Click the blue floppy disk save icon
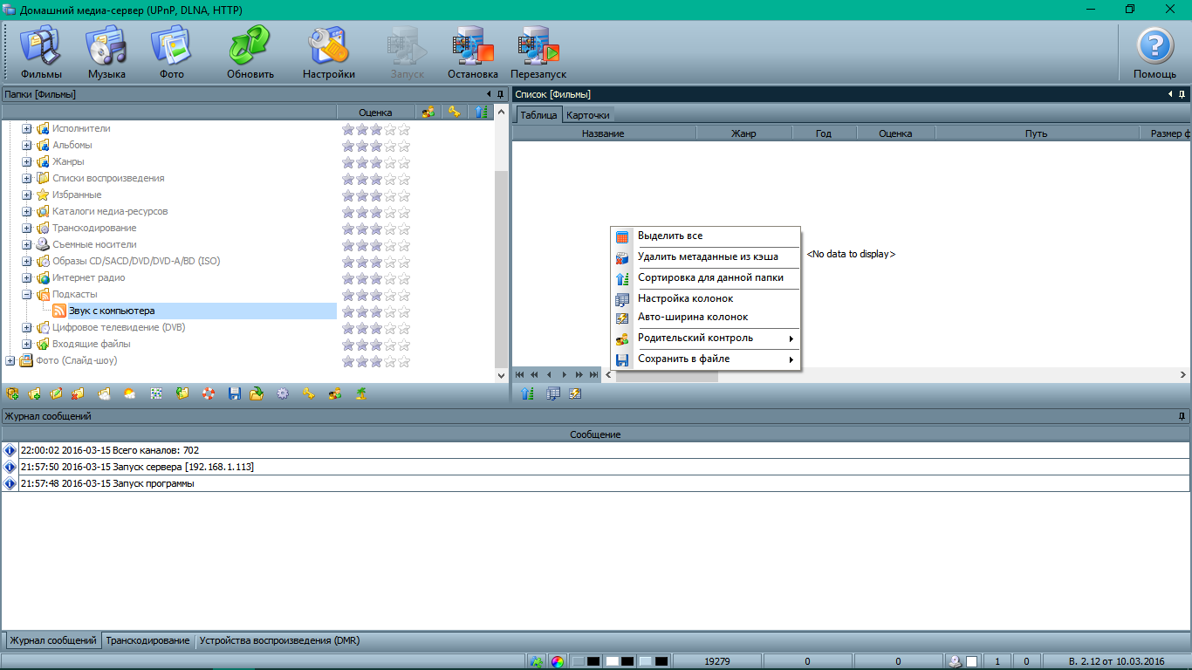This screenshot has height=670, width=1192. coord(234,393)
